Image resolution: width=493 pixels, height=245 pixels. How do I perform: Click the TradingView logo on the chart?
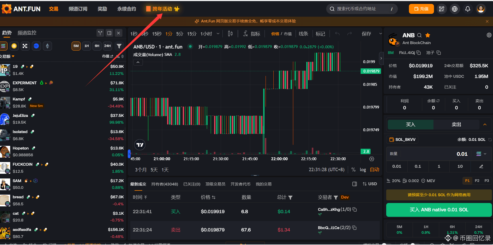click(x=140, y=145)
